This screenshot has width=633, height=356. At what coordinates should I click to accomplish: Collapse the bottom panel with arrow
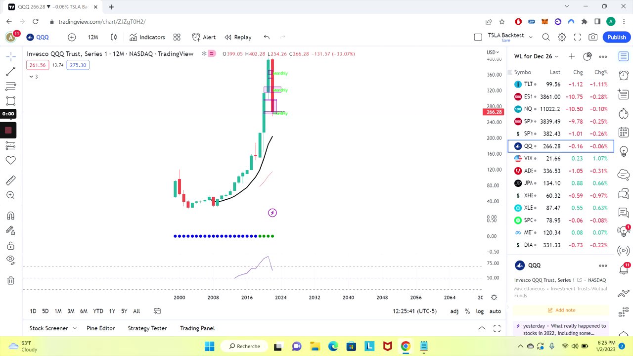pos(482,328)
